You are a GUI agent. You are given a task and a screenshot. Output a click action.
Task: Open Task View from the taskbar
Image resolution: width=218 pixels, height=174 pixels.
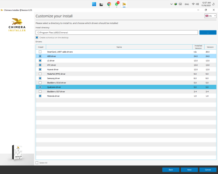[x=101, y=4]
